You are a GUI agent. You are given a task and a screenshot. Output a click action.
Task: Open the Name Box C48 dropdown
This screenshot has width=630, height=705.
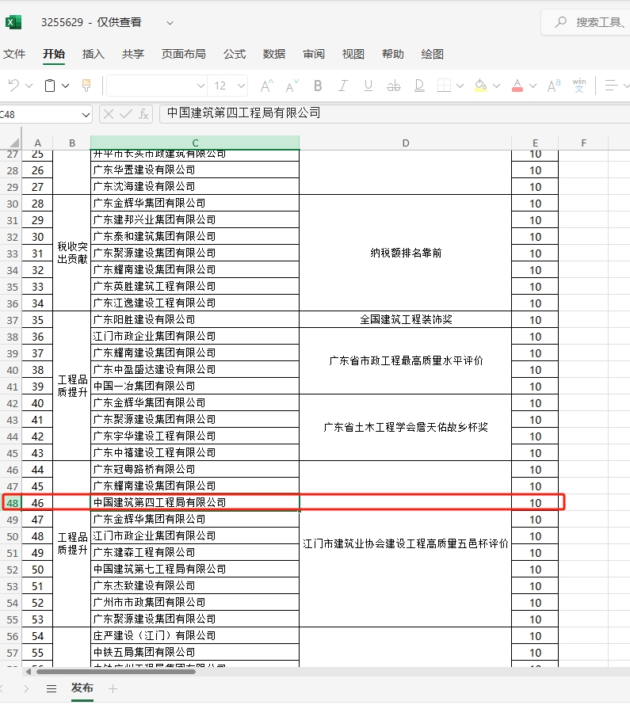(86, 115)
